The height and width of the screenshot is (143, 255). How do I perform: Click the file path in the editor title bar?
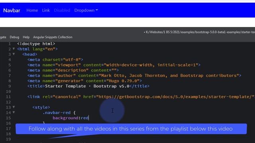click(200, 32)
